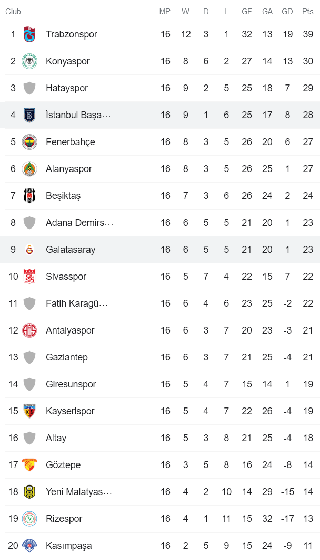
Task: Sort table by the Pts column header
Action: (307, 11)
